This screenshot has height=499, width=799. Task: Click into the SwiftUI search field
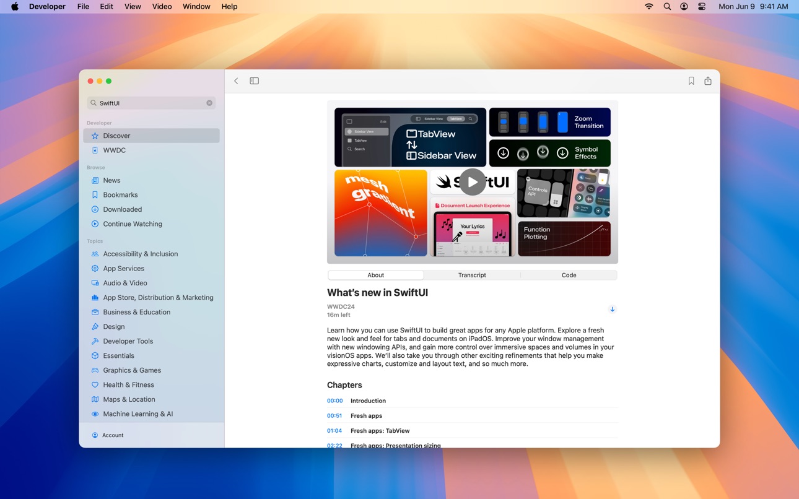click(151, 103)
